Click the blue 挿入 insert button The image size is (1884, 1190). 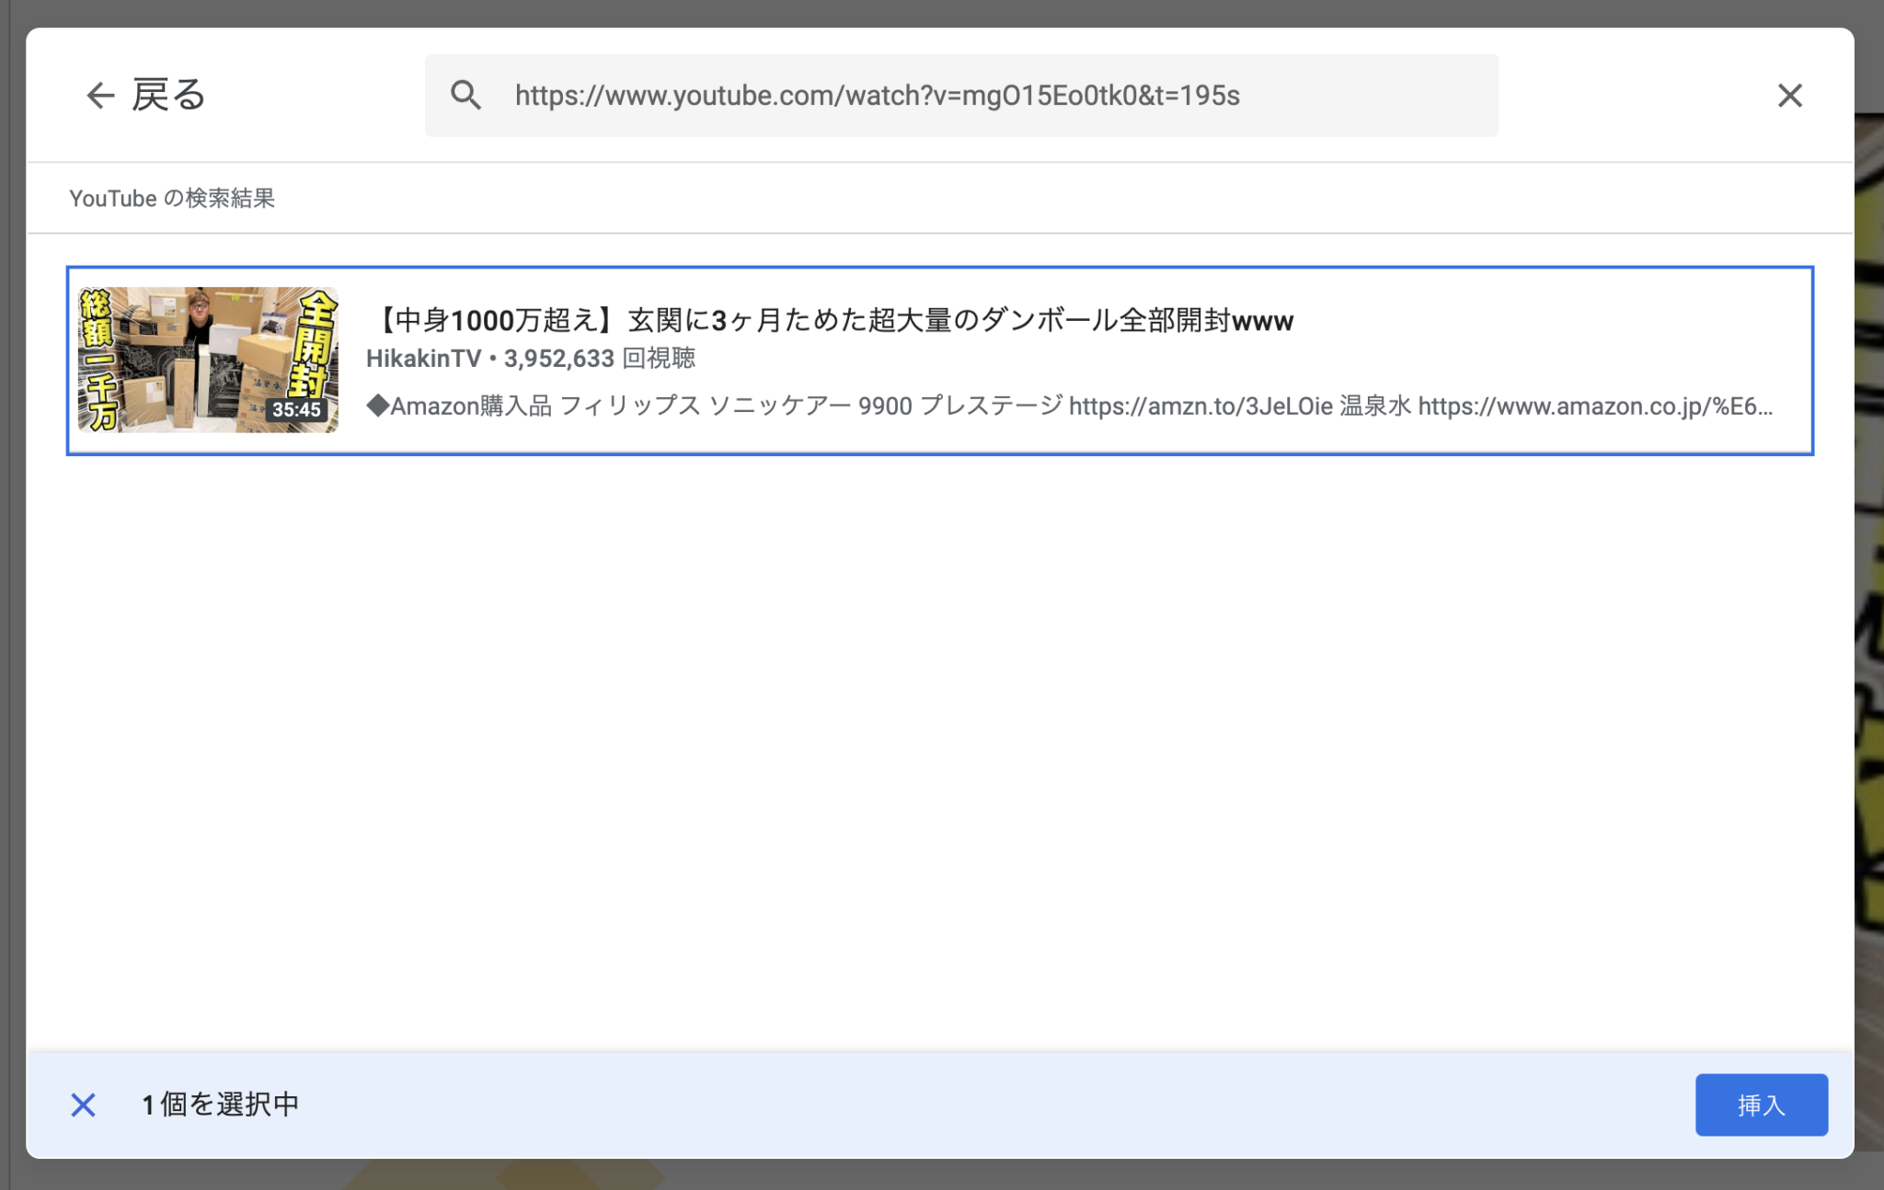coord(1760,1105)
